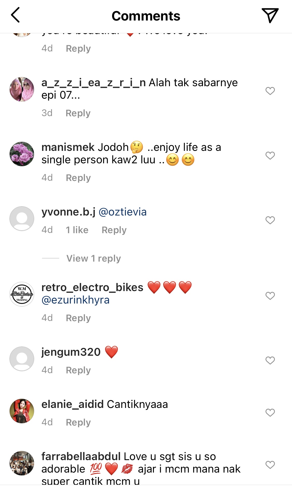Expand View 1 reply under yvonne.b.j
This screenshot has width=292, height=491.
point(93,258)
